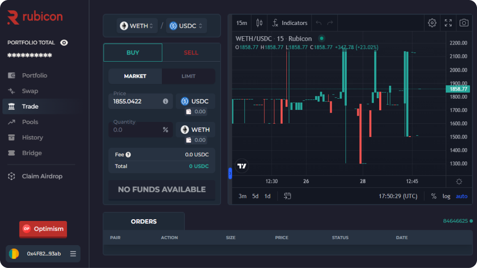Click the DATE column header

click(402, 238)
